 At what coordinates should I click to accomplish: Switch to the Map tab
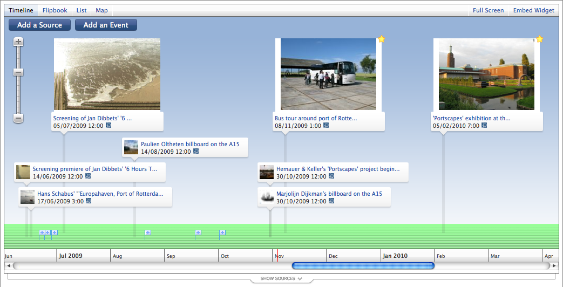pos(101,10)
